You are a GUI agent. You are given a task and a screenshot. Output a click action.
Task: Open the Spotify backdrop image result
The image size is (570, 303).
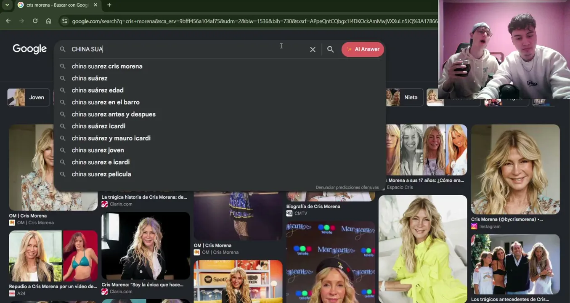(238, 281)
